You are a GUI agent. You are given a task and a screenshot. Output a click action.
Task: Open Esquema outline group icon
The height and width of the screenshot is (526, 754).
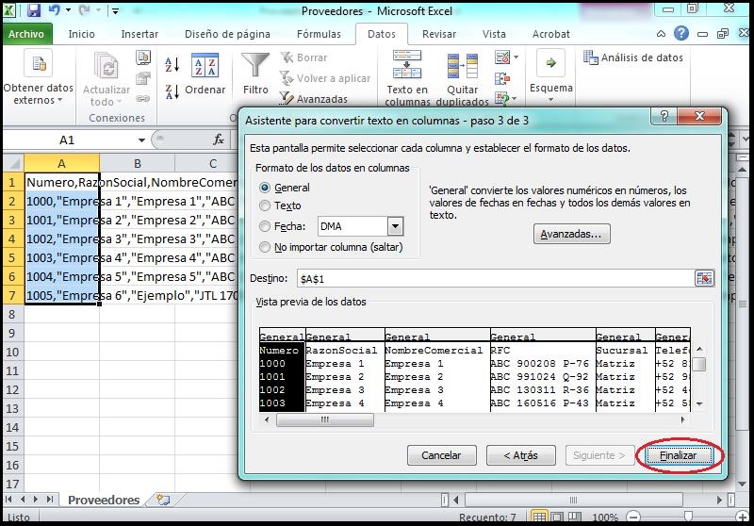pyautogui.click(x=550, y=63)
